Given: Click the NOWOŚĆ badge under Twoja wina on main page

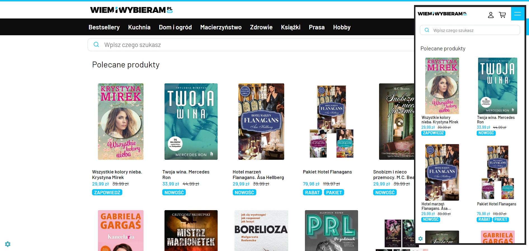Looking at the screenshot, I should [174, 193].
